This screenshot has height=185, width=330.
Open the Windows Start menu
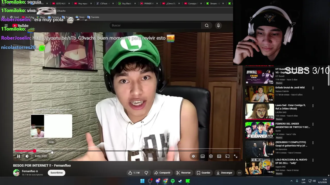coord(142,181)
